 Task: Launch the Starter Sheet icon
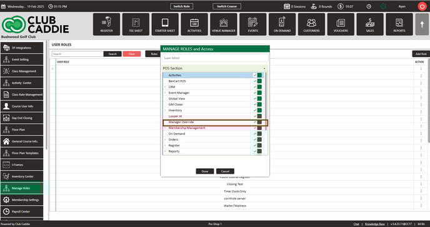(x=165, y=24)
